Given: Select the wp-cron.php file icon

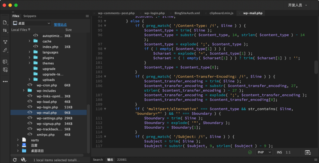Looking at the screenshot, I should point(30,85).
